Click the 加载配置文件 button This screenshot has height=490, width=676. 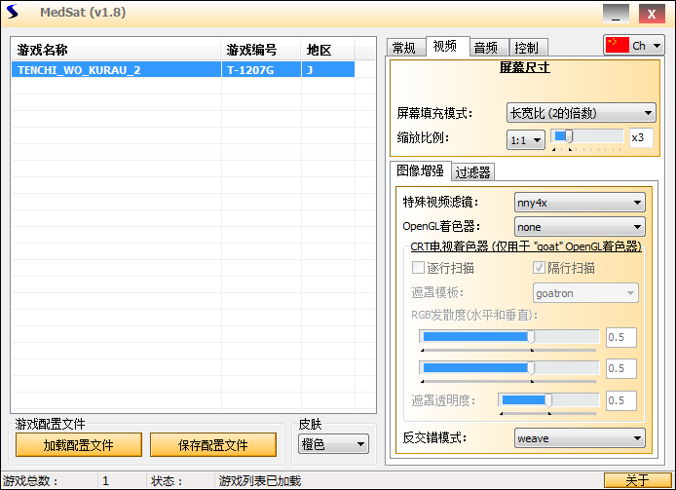78,445
